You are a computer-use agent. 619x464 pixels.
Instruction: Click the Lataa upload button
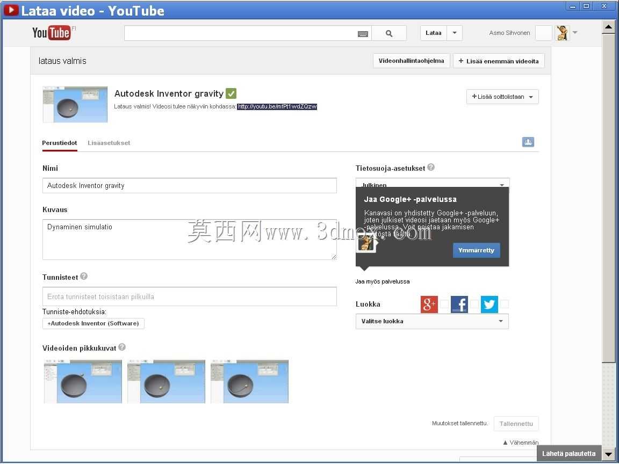[434, 33]
